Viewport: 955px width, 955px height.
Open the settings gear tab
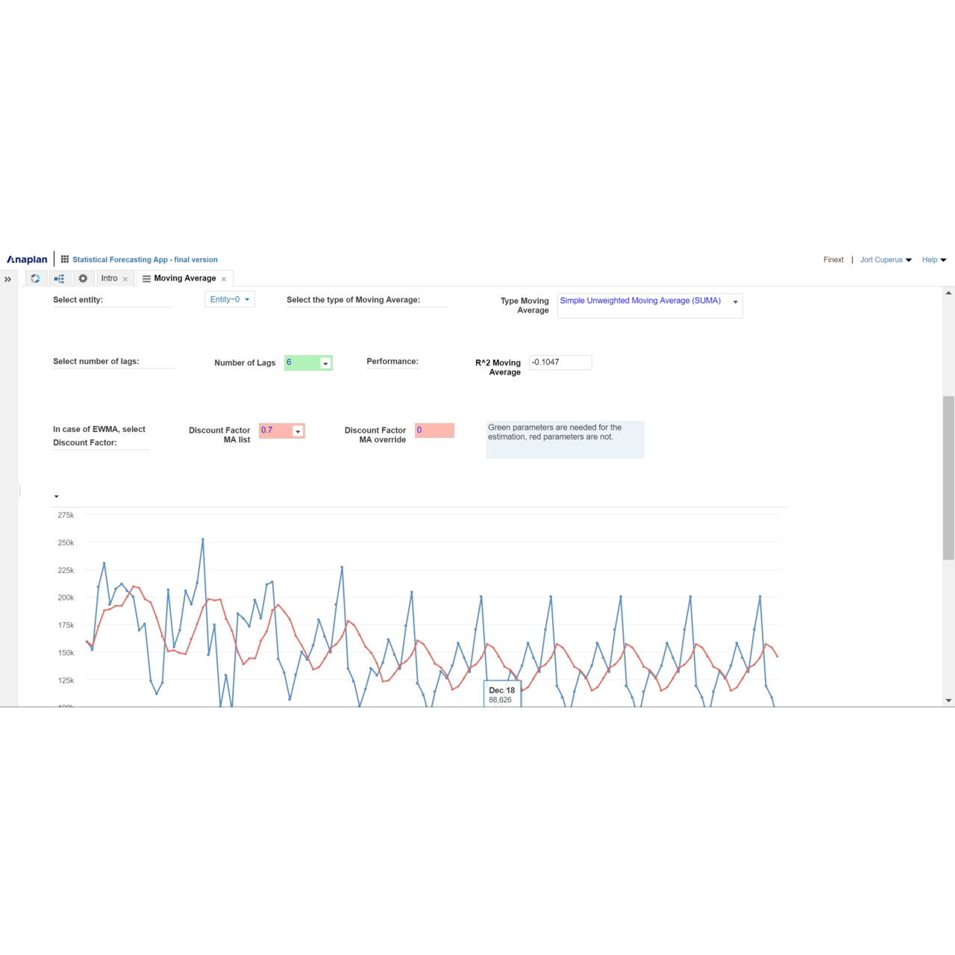83,278
